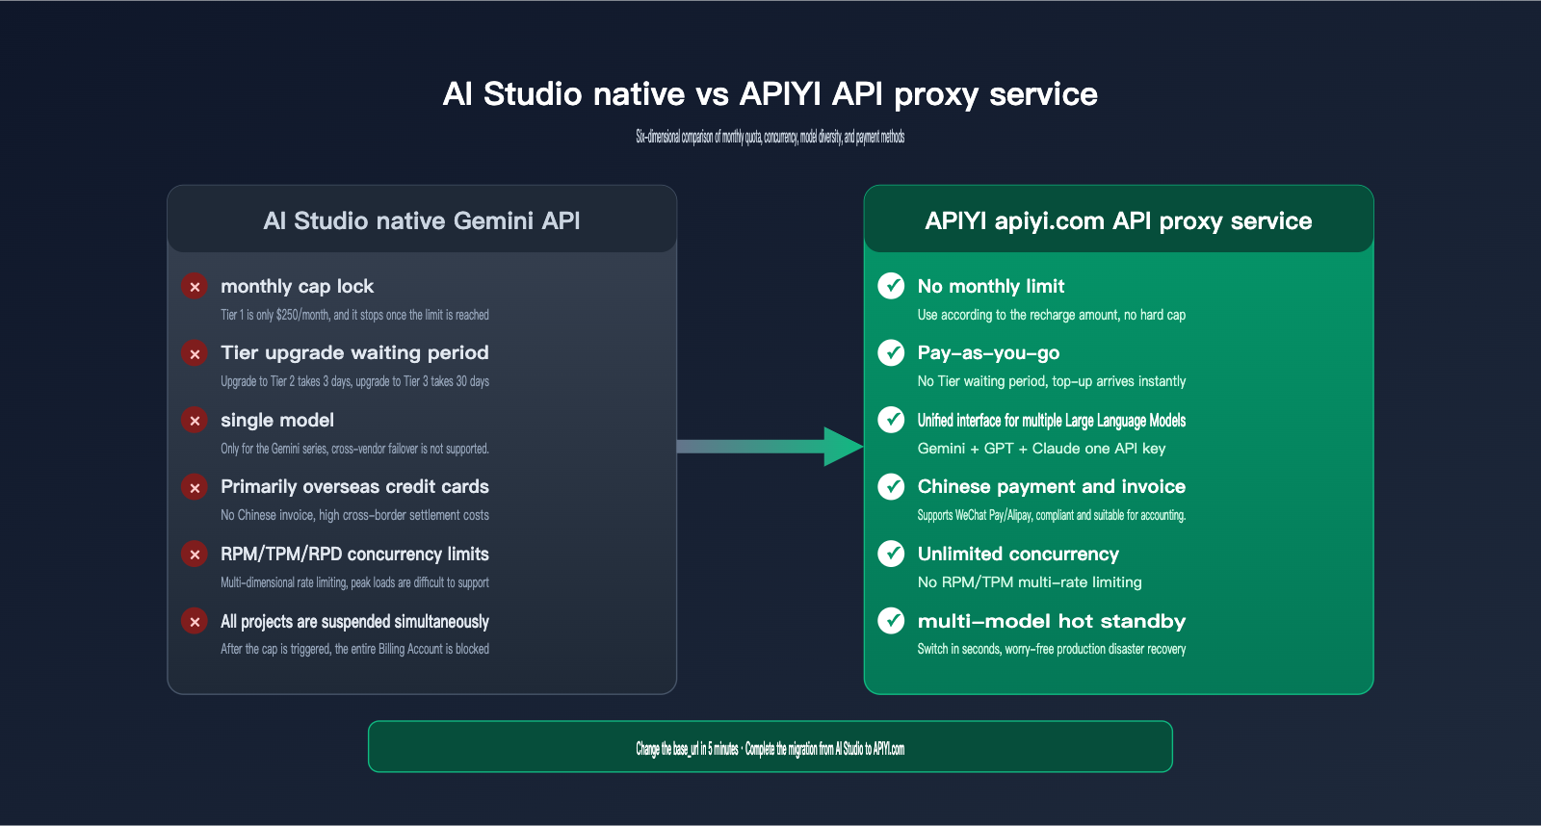Click the text Unlimited concurrency

(1018, 554)
